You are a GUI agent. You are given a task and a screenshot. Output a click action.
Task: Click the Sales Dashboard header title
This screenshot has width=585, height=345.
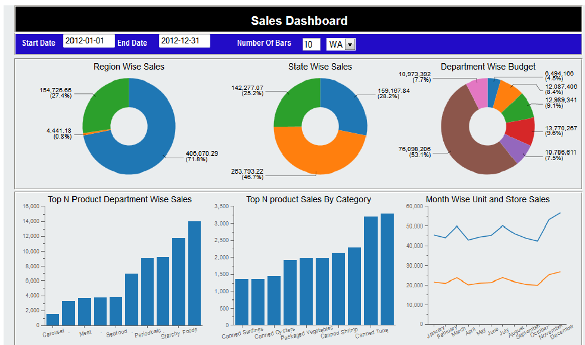click(x=300, y=20)
